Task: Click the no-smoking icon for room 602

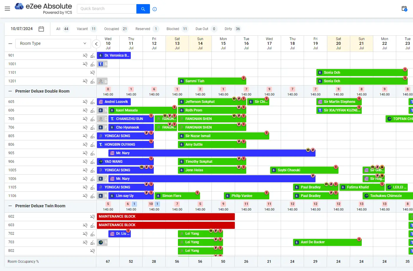Action: 92,216
